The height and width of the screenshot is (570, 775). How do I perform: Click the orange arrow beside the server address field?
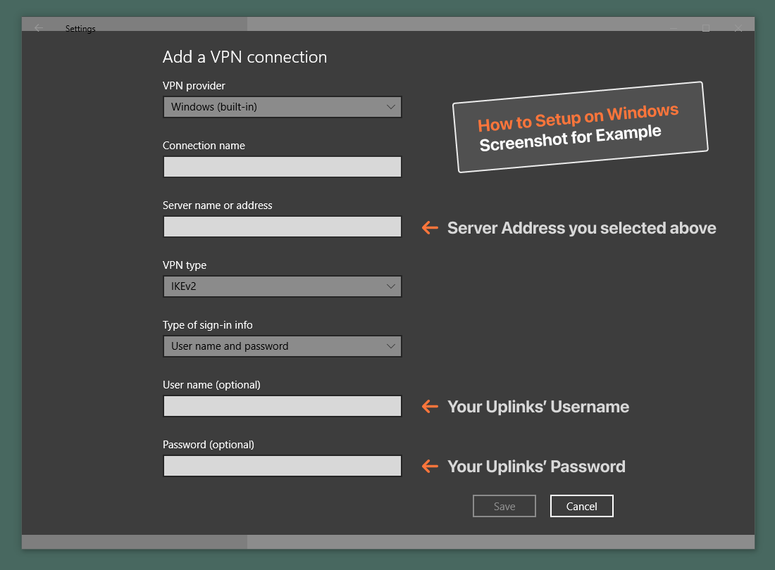click(x=430, y=227)
